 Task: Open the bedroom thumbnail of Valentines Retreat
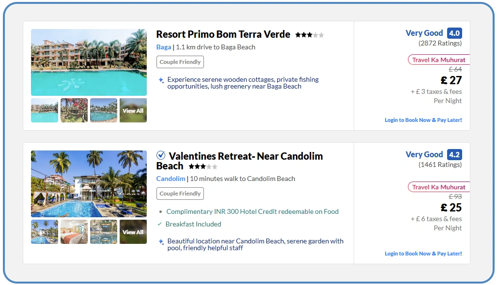(x=74, y=232)
